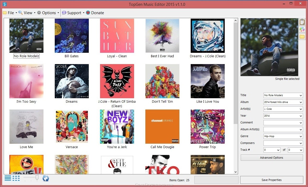Select the Love Me thumbnail
This screenshot has height=187, width=308.
[x=26, y=127]
